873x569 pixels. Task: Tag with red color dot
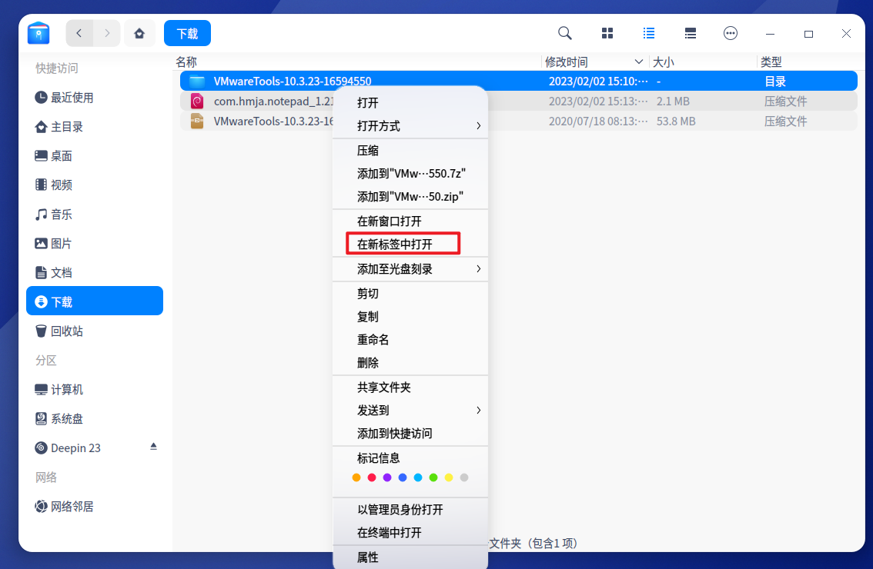point(372,477)
